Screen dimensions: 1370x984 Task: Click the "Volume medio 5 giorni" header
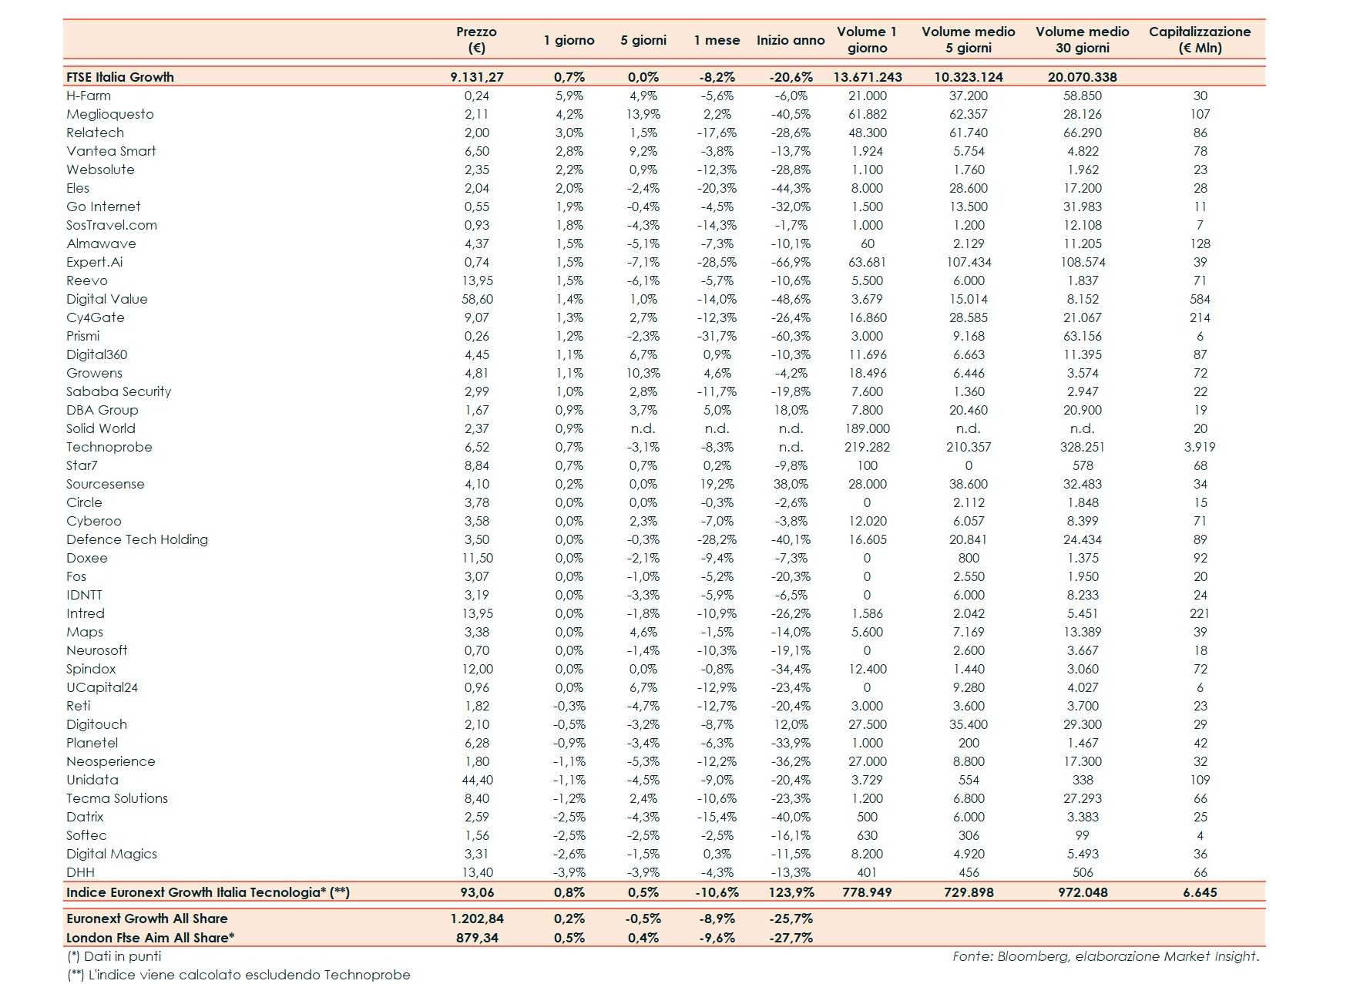click(x=969, y=39)
